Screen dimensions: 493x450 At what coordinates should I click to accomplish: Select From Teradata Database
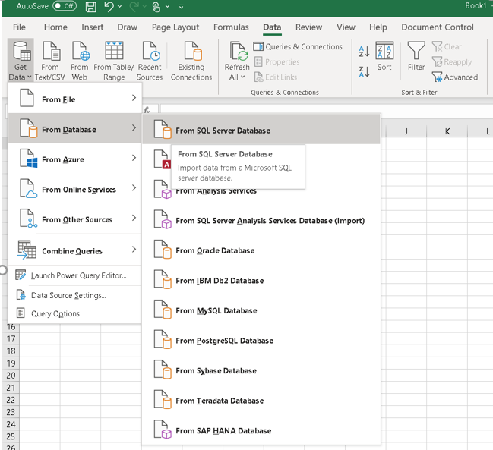pos(261,401)
